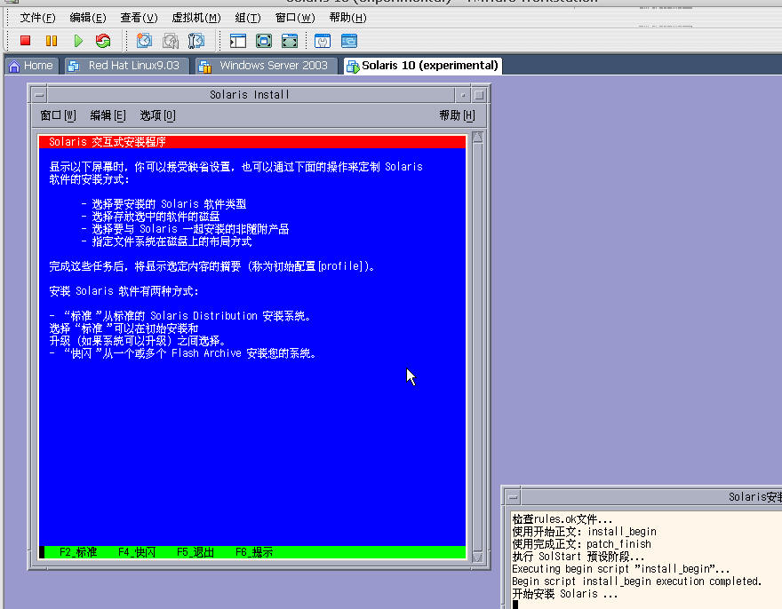Open the console window menu button
This screenshot has width=782, height=609.
[x=513, y=497]
